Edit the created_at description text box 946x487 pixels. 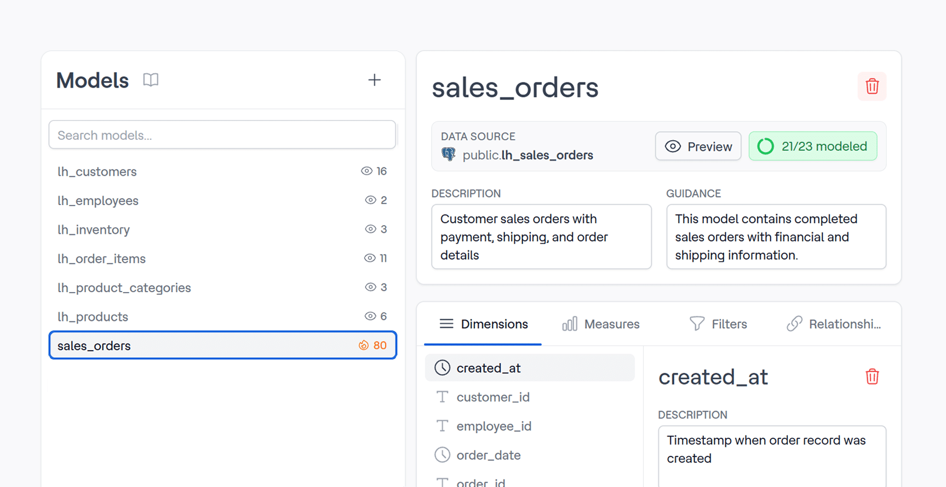[x=772, y=456]
